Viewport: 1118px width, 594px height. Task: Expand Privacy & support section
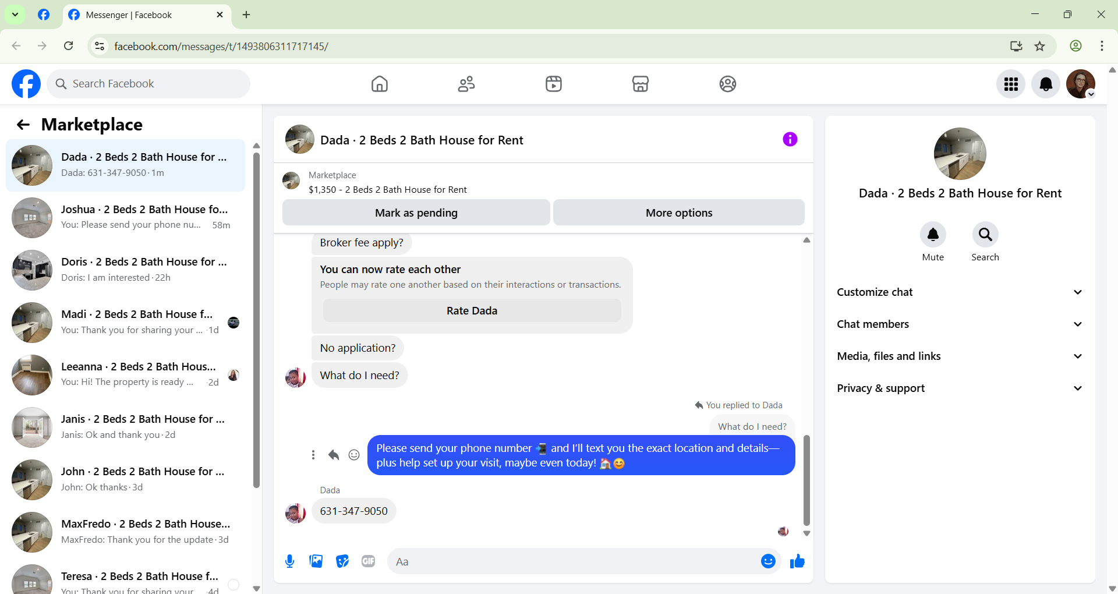point(960,388)
